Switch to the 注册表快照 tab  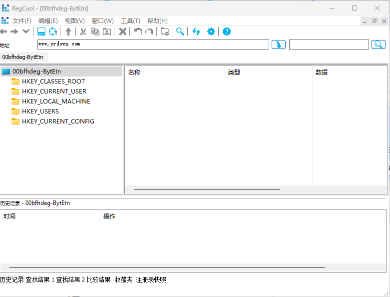coord(151,280)
